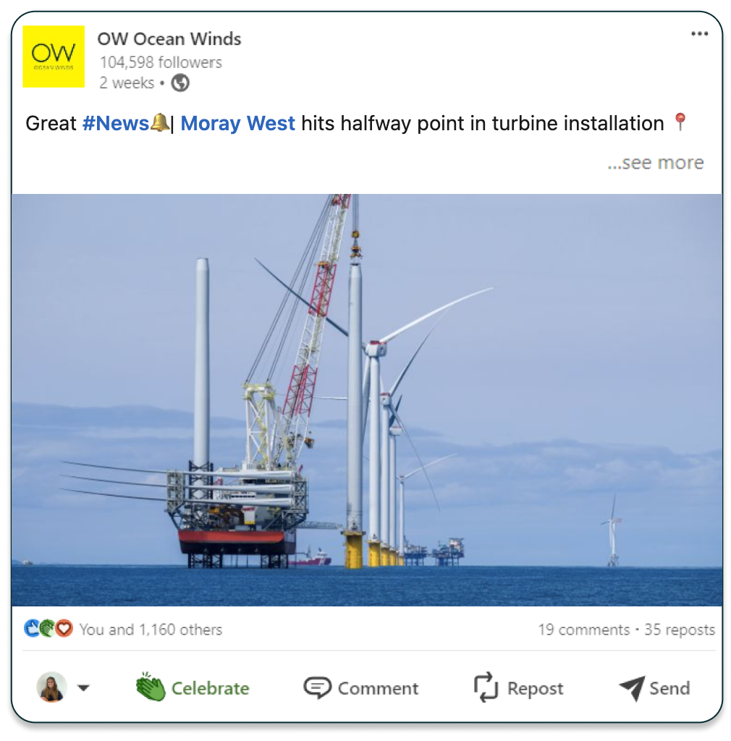This screenshot has width=731, height=741.
Task: Open the OW Ocean Winds page name
Action: (x=169, y=39)
